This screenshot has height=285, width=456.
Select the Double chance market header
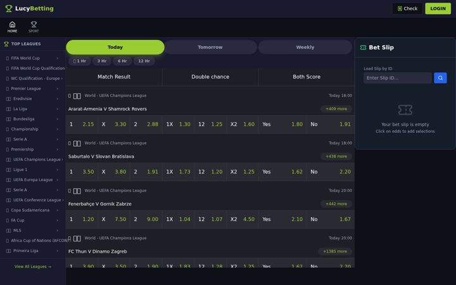point(210,77)
